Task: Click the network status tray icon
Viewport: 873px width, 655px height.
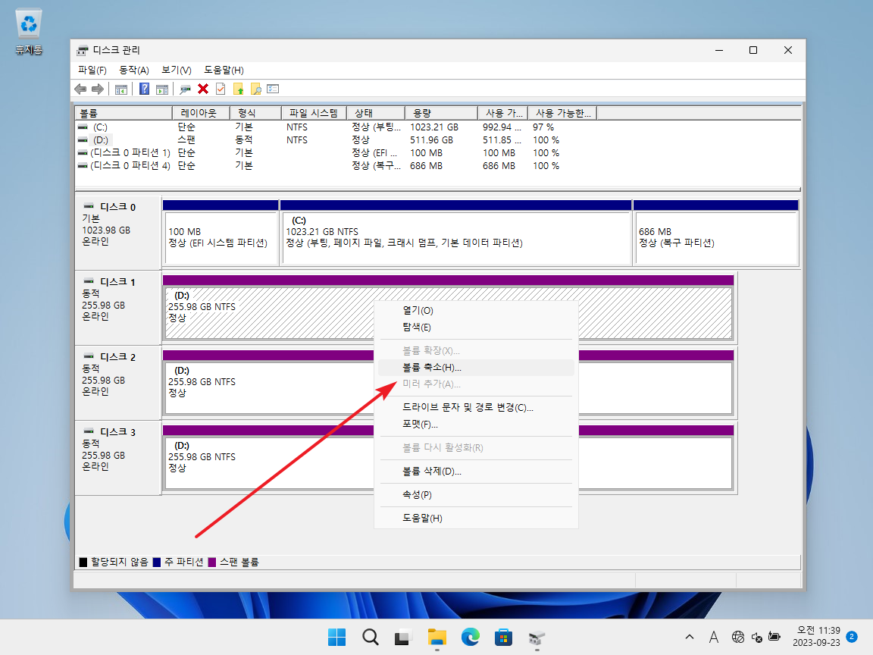Action: pos(738,637)
